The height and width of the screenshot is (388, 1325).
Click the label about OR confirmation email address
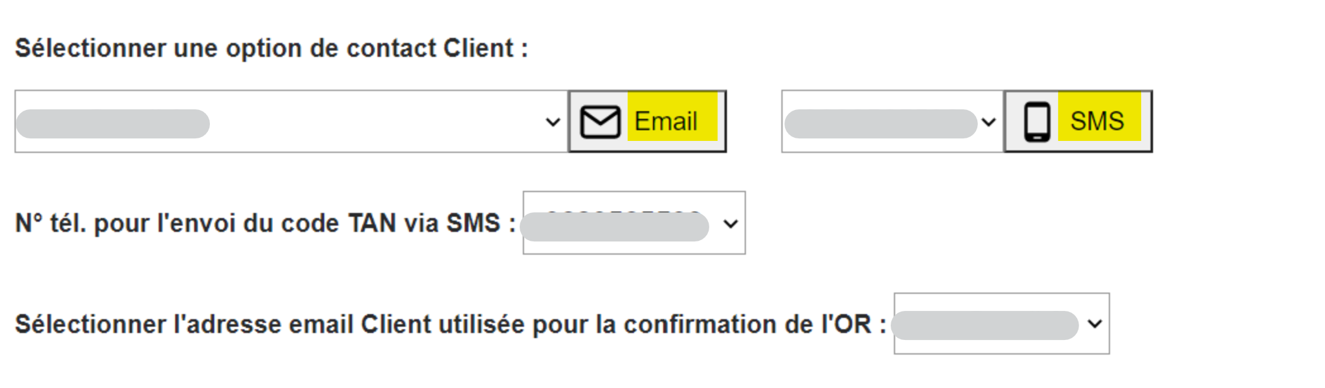[x=451, y=325]
